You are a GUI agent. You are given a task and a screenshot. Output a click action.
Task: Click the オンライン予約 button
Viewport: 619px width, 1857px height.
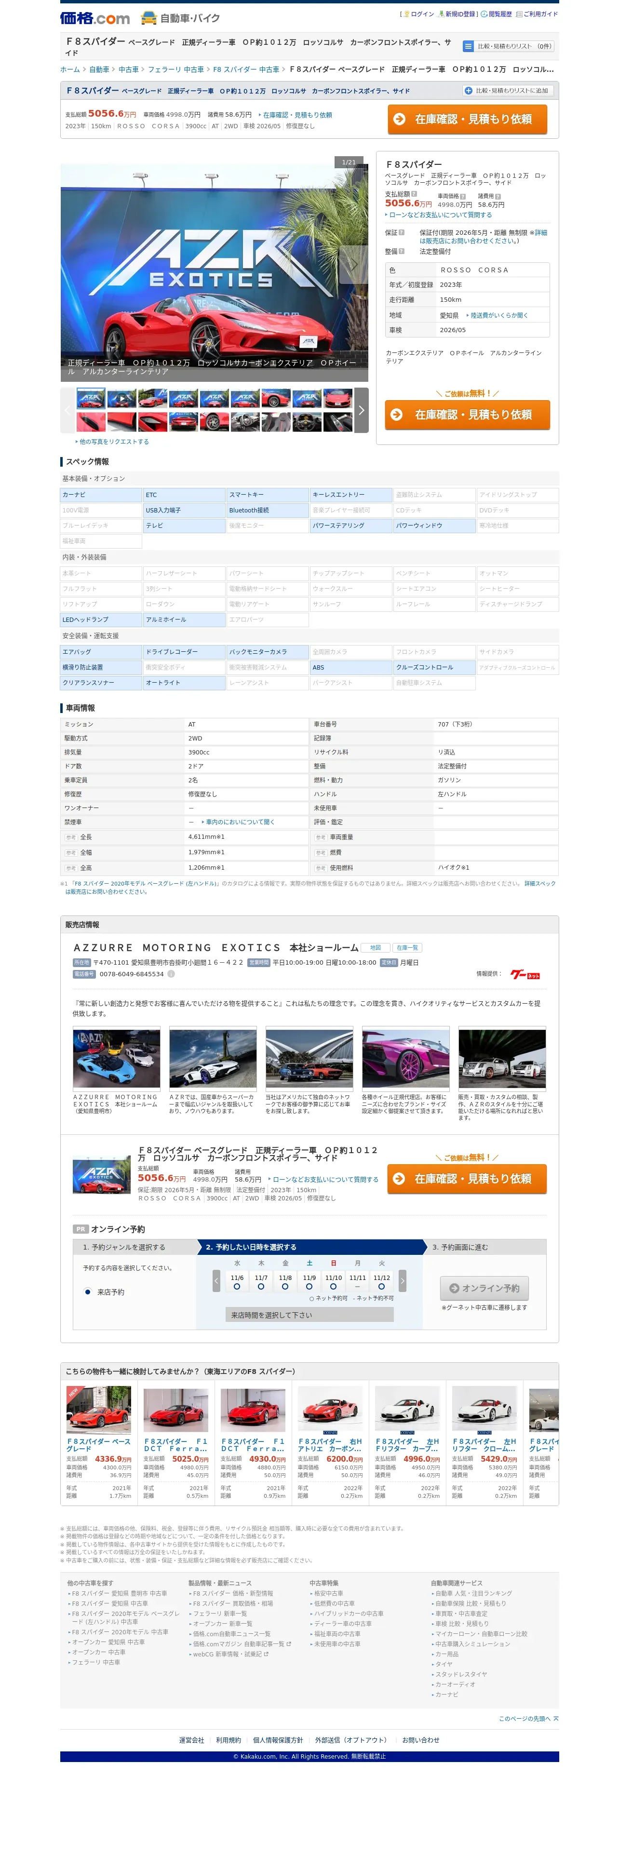pos(484,1288)
